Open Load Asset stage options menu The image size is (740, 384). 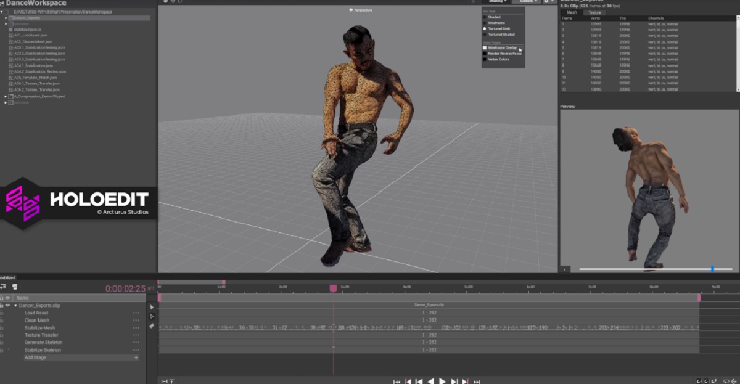tap(136, 313)
